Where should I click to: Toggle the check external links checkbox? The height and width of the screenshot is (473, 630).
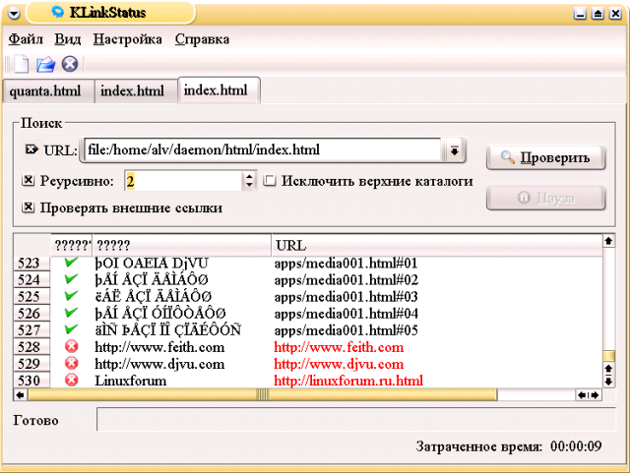click(29, 207)
